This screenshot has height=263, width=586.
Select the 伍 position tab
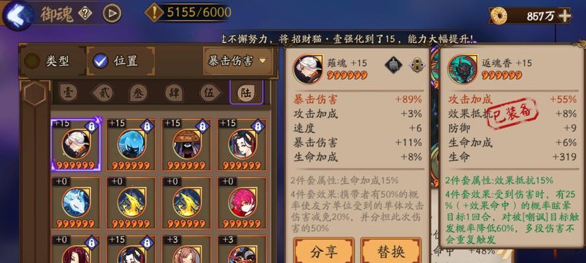208,93
